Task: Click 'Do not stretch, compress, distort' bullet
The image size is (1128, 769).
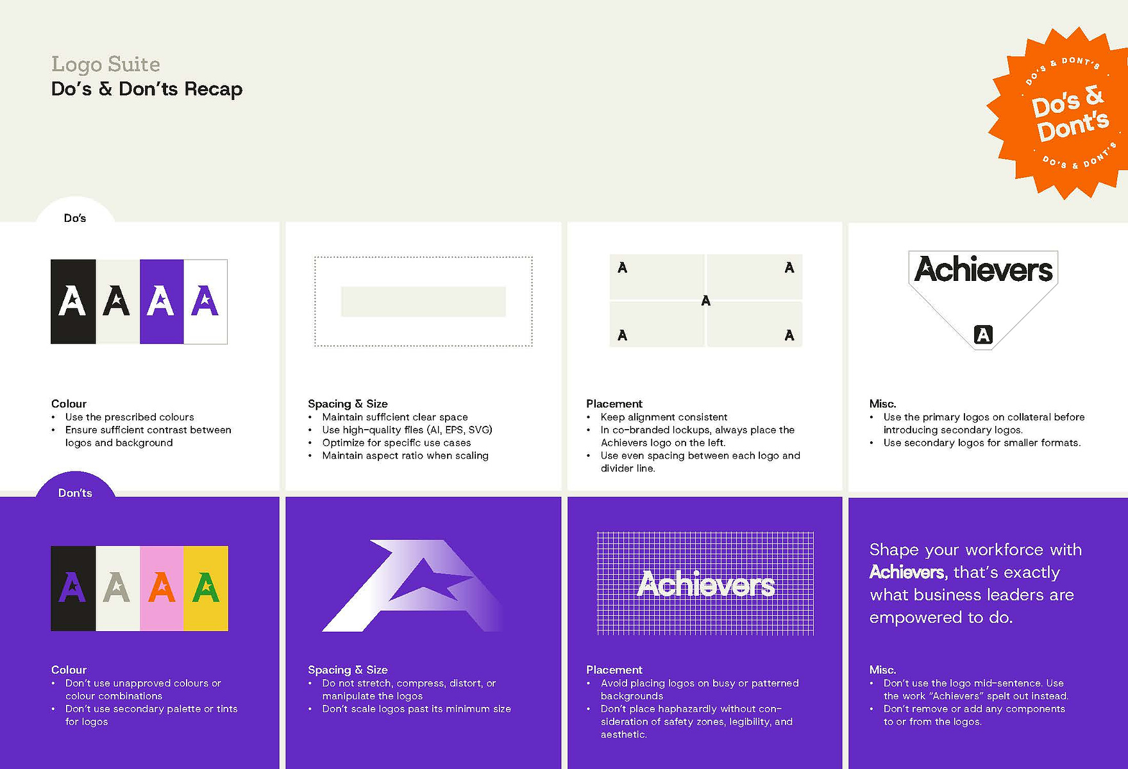Action: coord(409,689)
